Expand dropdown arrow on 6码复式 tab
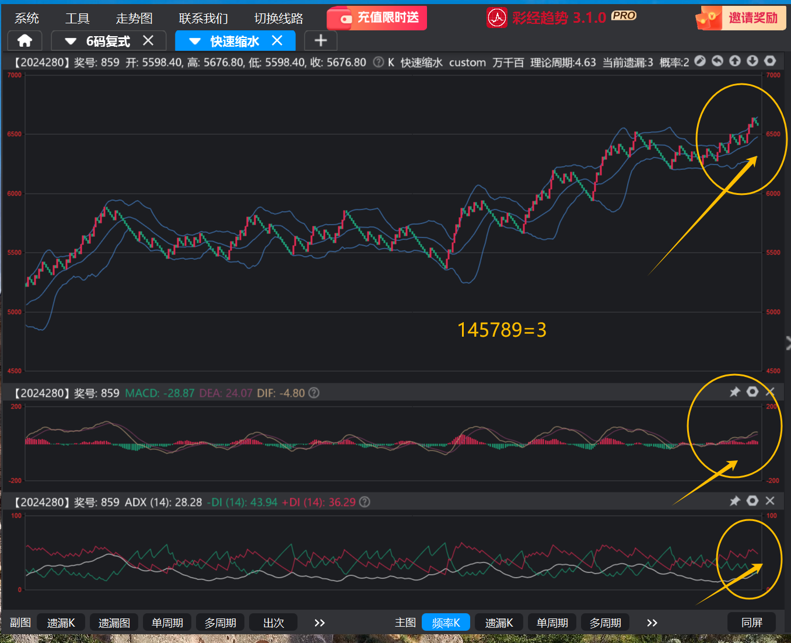Image resolution: width=791 pixels, height=643 pixels. [x=71, y=41]
